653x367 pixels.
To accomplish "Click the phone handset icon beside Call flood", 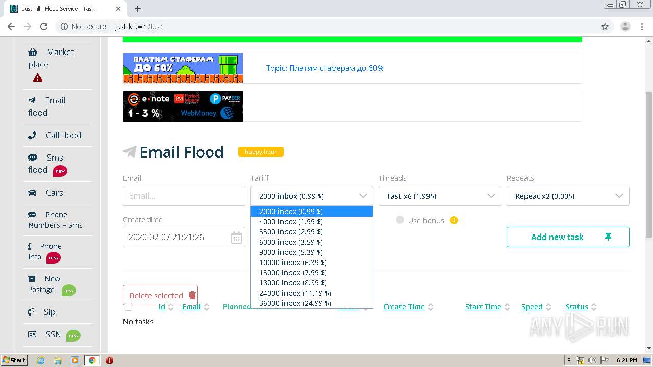I will tap(32, 135).
